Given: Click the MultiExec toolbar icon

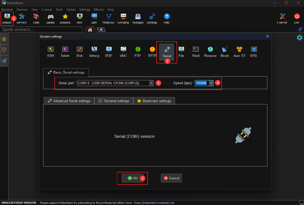Looking at the screenshot, I should pyautogui.click(x=109, y=19).
